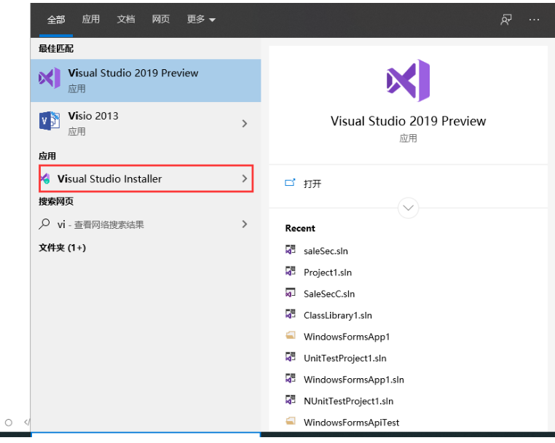Open recent file ClassLibrary1.sln
Viewport: 555px width, 443px height.
338,315
